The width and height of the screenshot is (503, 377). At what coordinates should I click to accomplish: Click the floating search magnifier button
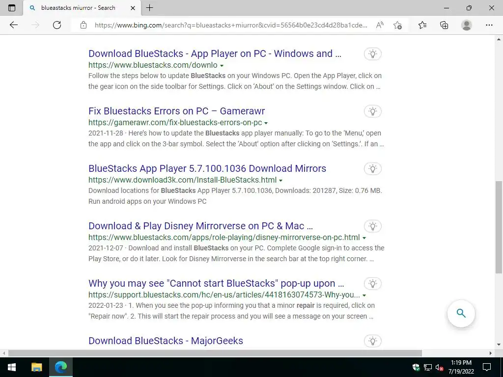[x=461, y=313]
